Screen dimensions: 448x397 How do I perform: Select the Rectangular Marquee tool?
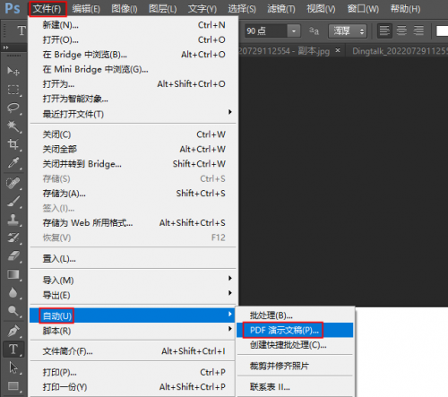coord(13,90)
